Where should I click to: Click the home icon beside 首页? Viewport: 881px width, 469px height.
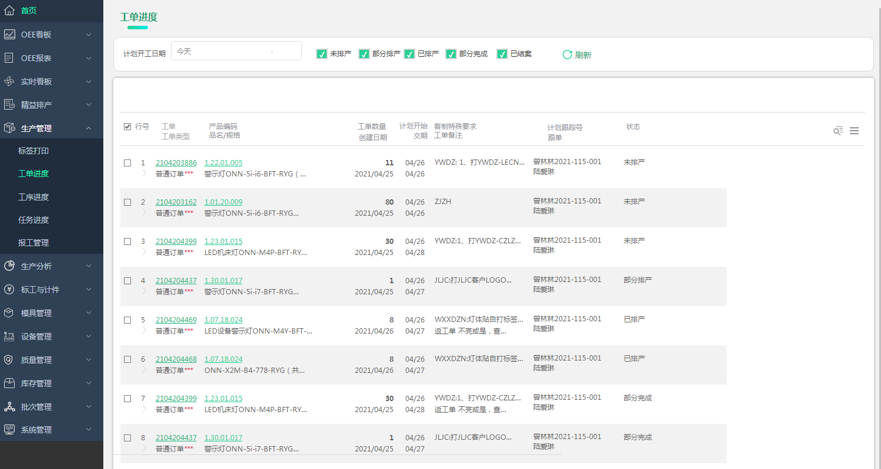tap(9, 11)
